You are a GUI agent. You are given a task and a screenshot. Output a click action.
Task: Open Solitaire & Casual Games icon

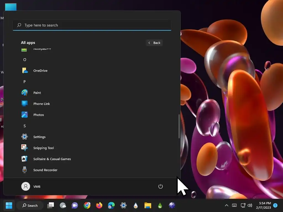(25, 159)
